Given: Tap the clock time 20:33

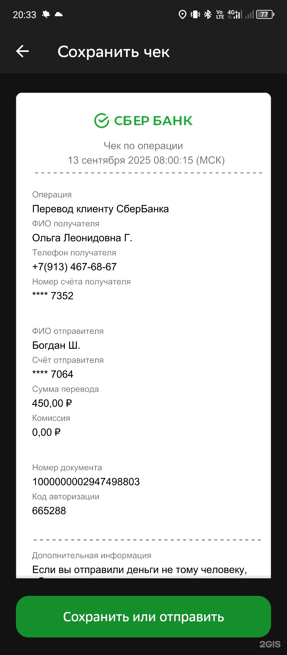Looking at the screenshot, I should click(x=24, y=15).
